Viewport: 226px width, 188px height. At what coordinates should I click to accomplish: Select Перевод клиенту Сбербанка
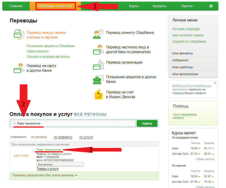pyautogui.click(x=130, y=32)
